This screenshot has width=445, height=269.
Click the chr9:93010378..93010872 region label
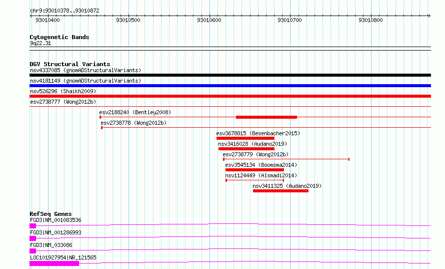coord(64,11)
